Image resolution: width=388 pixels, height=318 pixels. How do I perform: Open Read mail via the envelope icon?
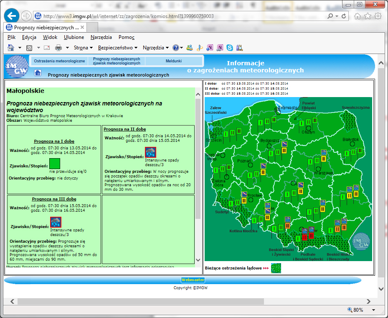(x=46, y=48)
